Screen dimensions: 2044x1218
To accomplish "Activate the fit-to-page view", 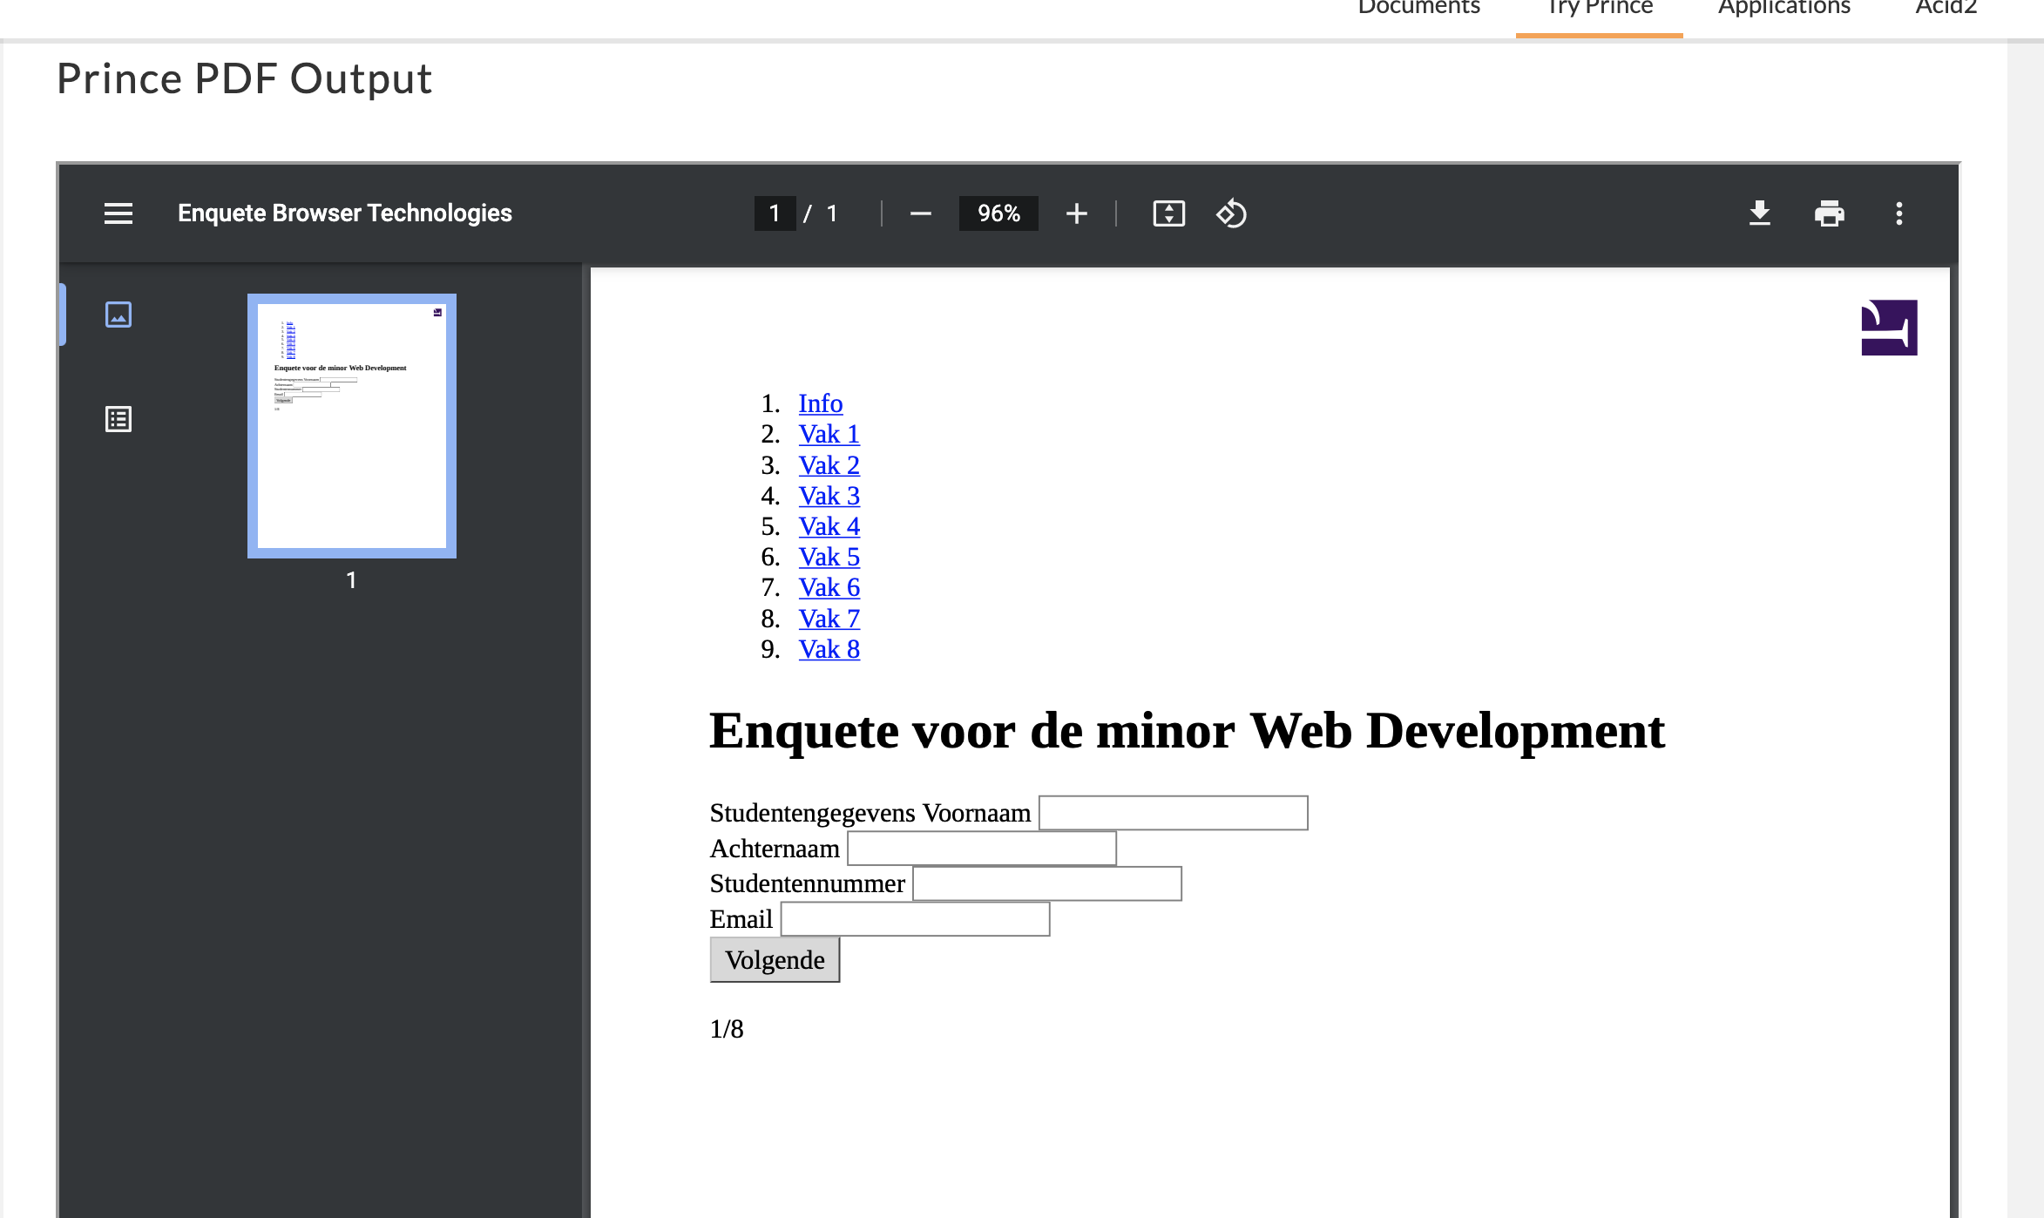I will coord(1169,213).
